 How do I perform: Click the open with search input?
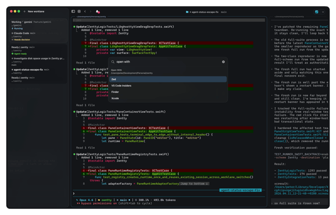[x=168, y=62]
